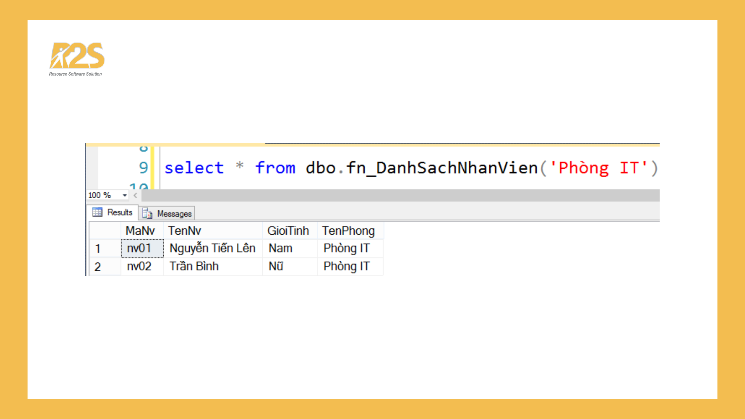Click the Phòng IT cell in row 1
Viewport: 745px width, 419px height.
coord(347,248)
